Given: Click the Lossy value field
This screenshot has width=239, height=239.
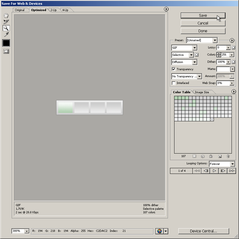Looking at the screenshot, I should point(221,48).
